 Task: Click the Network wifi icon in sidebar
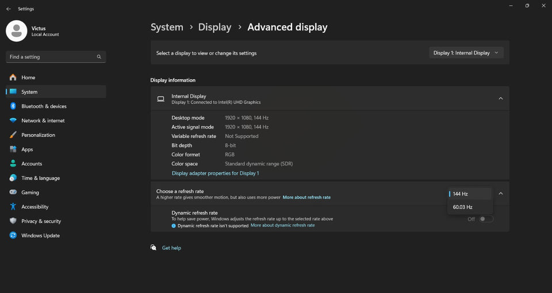(x=13, y=121)
